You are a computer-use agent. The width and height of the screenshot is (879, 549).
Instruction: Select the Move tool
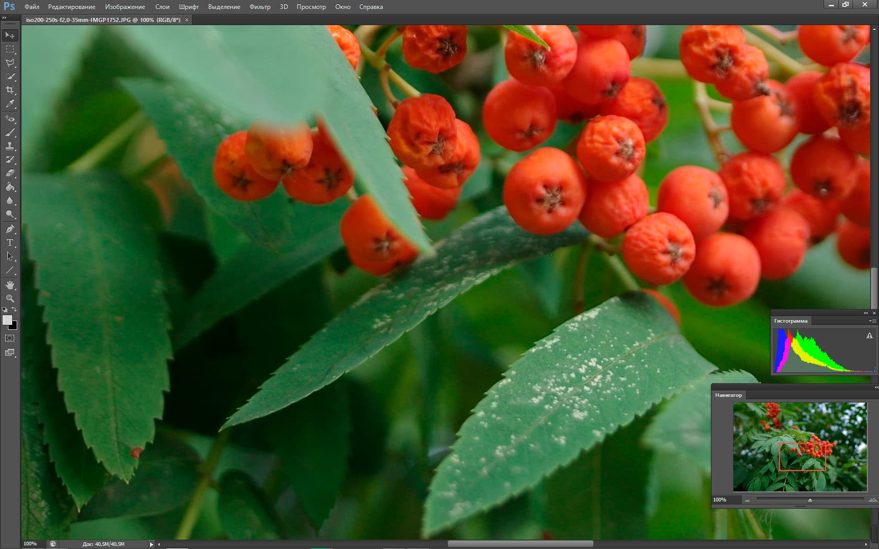pyautogui.click(x=10, y=36)
